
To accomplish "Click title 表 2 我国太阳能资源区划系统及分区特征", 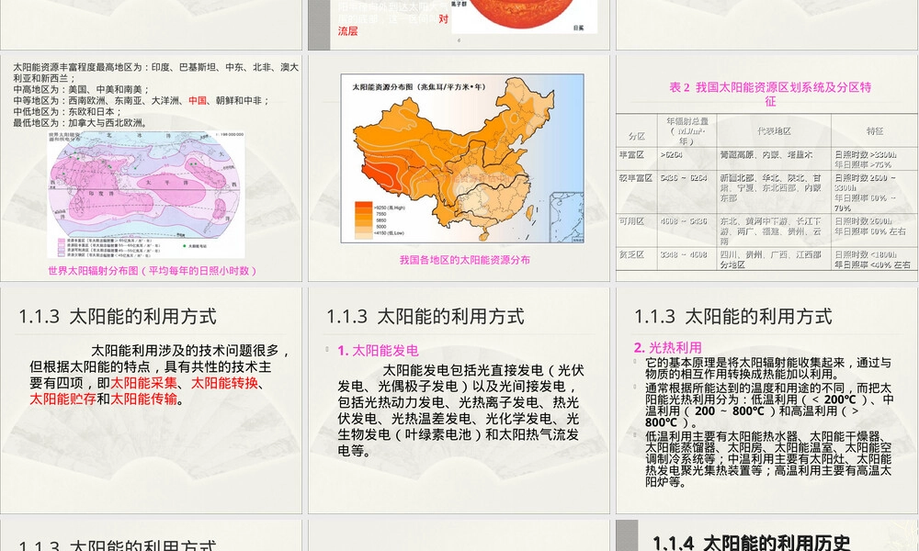I will coord(770,94).
